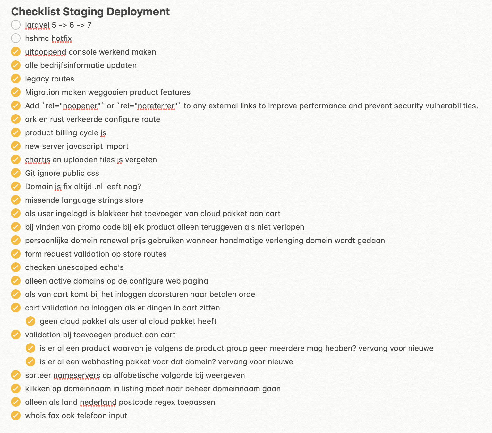Uncheck 'new server javascript import' item
This screenshot has height=433, width=492.
15,146
